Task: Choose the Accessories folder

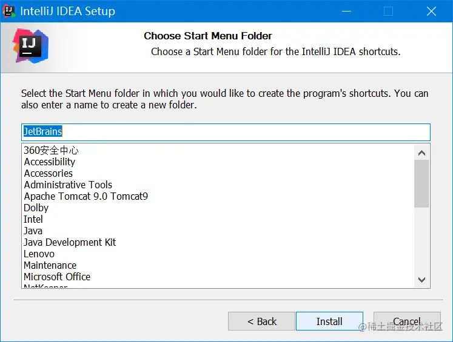Action: pyautogui.click(x=49, y=173)
